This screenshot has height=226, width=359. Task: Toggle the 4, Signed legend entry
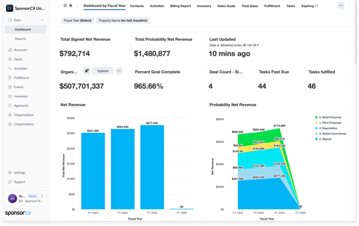coord(323,139)
